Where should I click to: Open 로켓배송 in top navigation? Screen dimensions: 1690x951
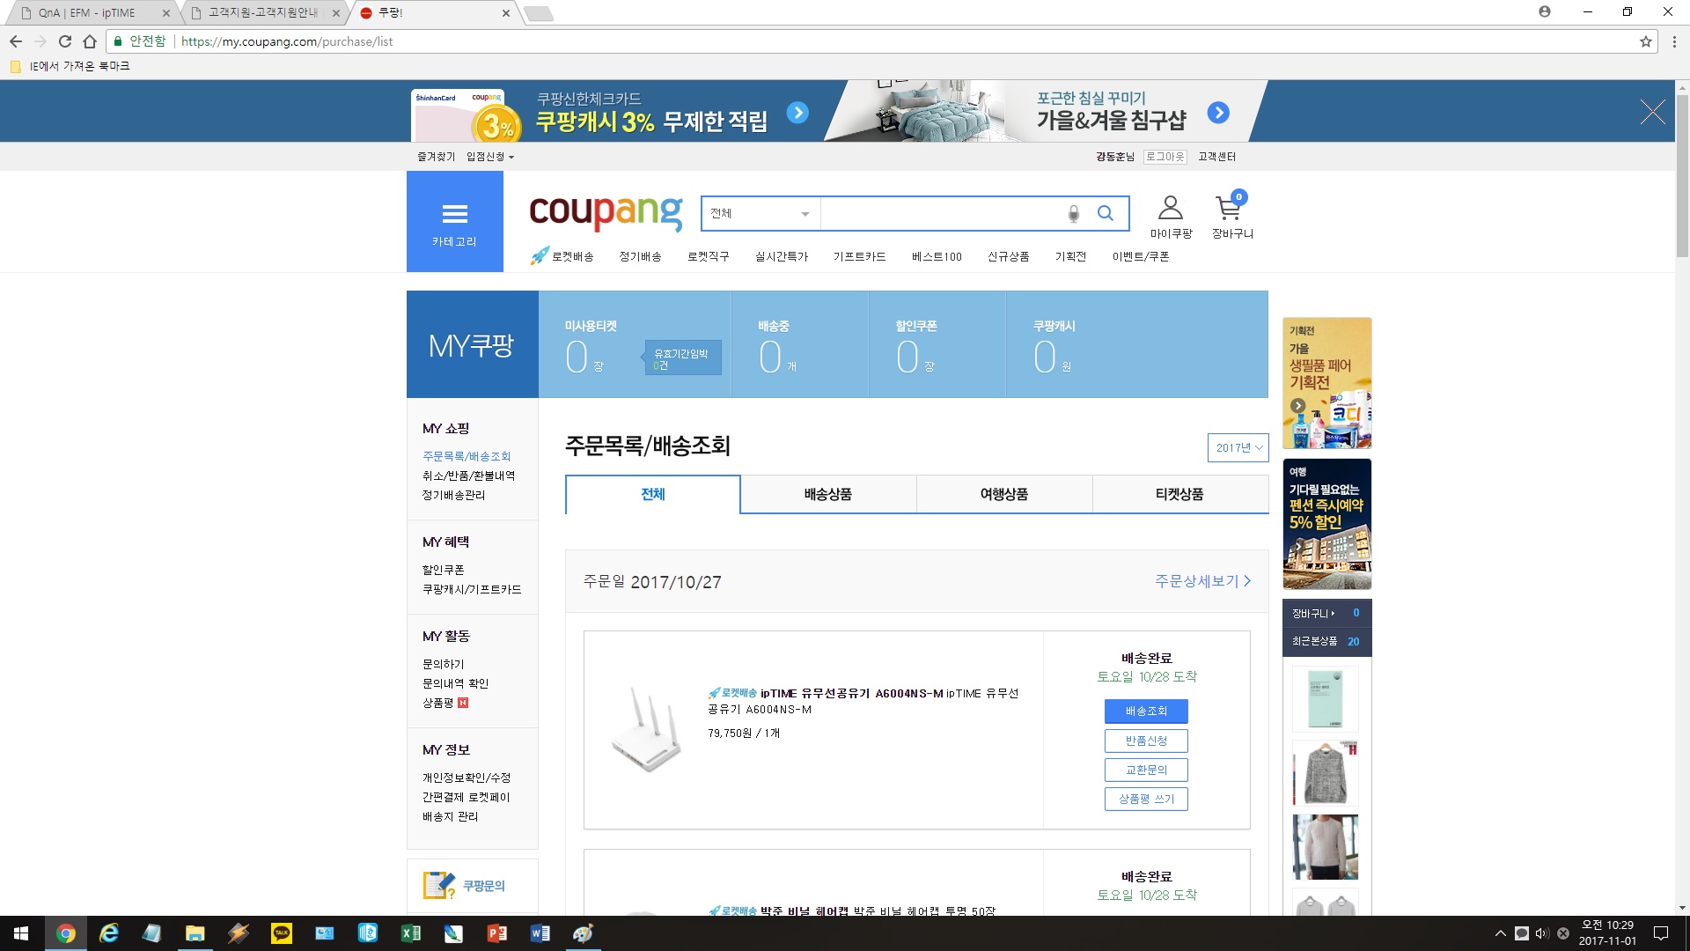click(x=562, y=256)
